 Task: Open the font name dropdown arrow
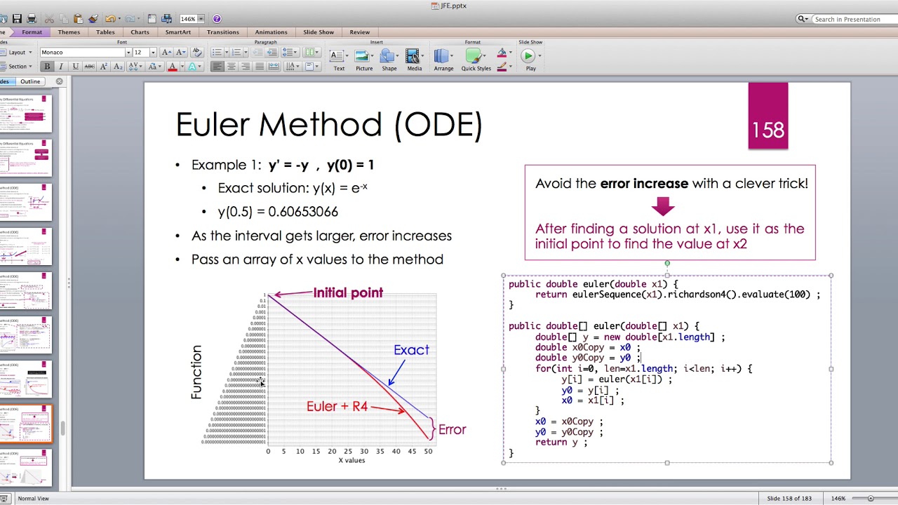tap(128, 53)
